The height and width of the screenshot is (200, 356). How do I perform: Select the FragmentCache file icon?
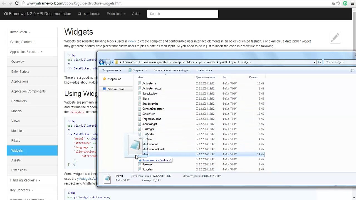coord(140,119)
